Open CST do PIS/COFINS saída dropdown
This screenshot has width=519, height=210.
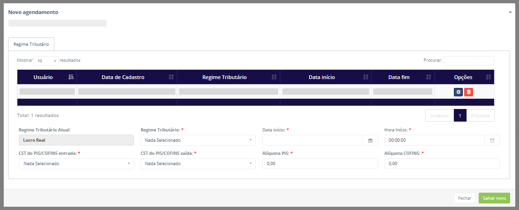click(198, 164)
